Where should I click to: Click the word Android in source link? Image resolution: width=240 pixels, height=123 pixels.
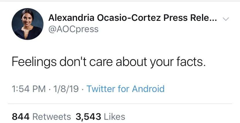(148, 89)
